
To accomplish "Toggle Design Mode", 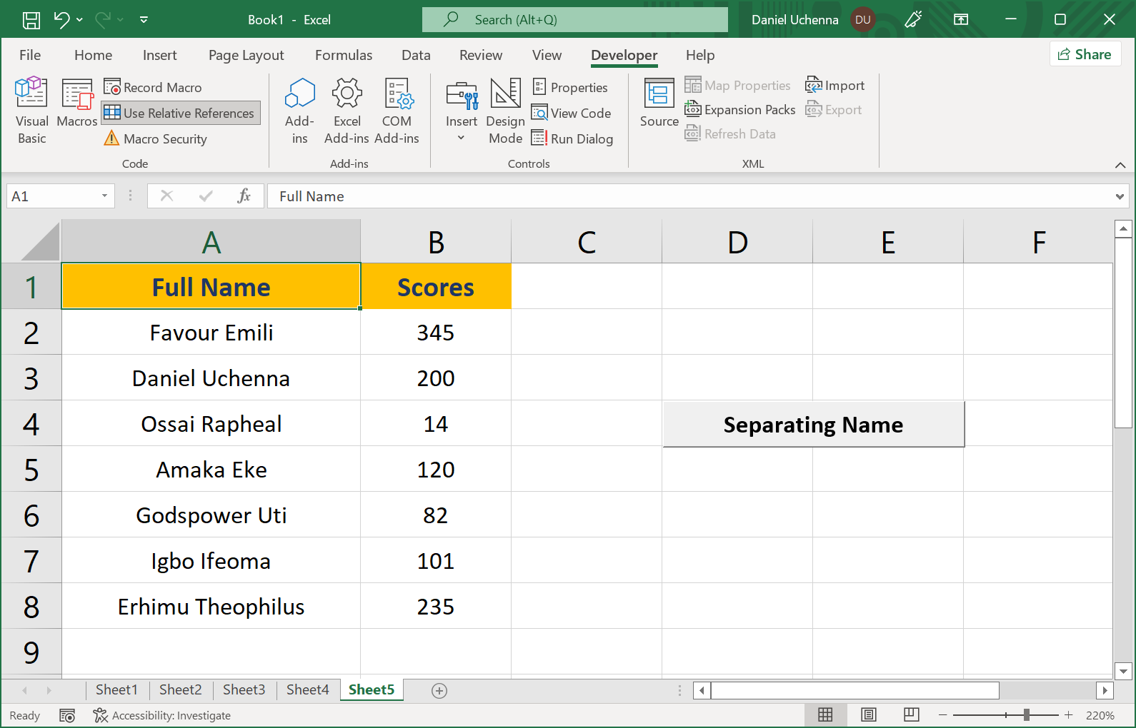I will coord(505,110).
